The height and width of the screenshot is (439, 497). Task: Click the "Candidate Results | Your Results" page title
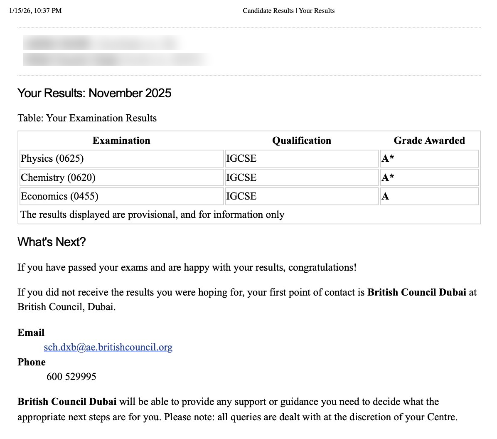pos(288,11)
